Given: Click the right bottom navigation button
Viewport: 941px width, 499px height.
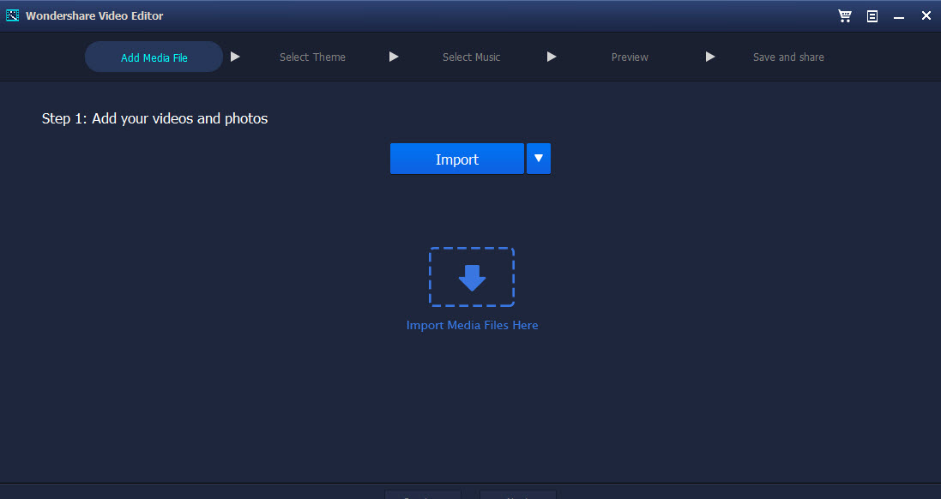Looking at the screenshot, I should [x=518, y=495].
